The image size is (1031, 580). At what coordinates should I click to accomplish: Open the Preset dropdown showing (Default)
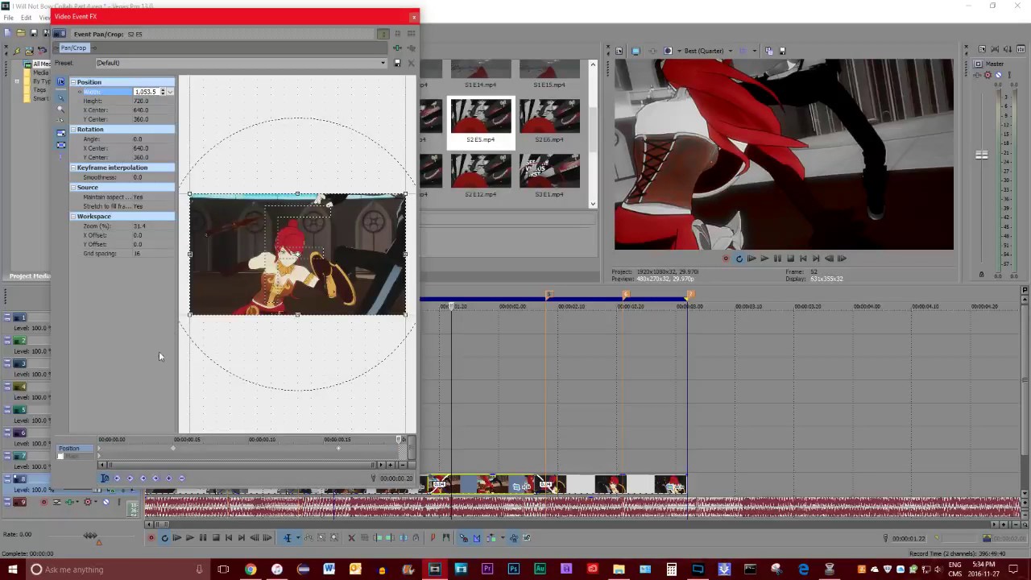(240, 63)
